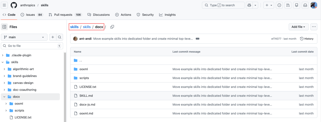Switch to the Pull requests tab
The height and width of the screenshot is (122, 321).
(65, 15)
